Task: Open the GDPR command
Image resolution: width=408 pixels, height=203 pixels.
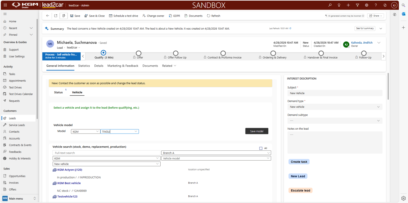Action: pos(174,16)
